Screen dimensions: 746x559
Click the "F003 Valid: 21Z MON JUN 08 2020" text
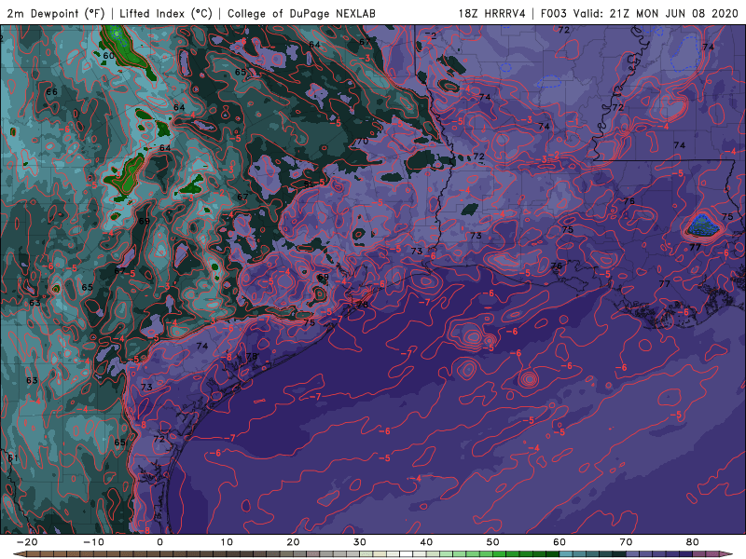click(640, 13)
